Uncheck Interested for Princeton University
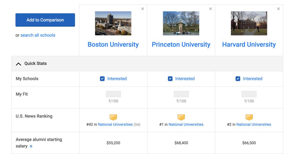Viewport: 291px width, 154px height. coord(170,79)
